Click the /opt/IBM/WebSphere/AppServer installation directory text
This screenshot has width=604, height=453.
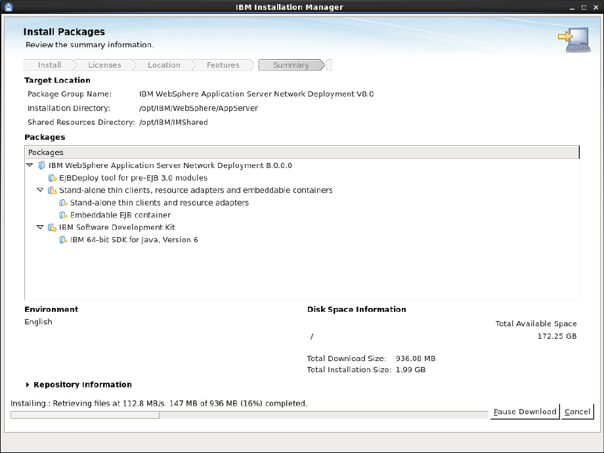pyautogui.click(x=198, y=108)
